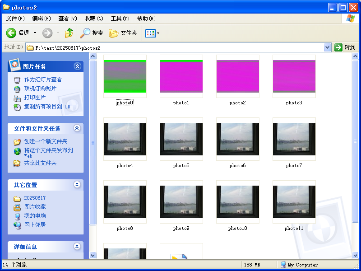
Task: Select the photo6 thumbnail
Action: 238,139
